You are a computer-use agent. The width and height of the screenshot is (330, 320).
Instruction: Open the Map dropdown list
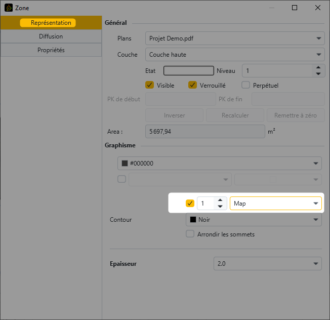point(275,204)
